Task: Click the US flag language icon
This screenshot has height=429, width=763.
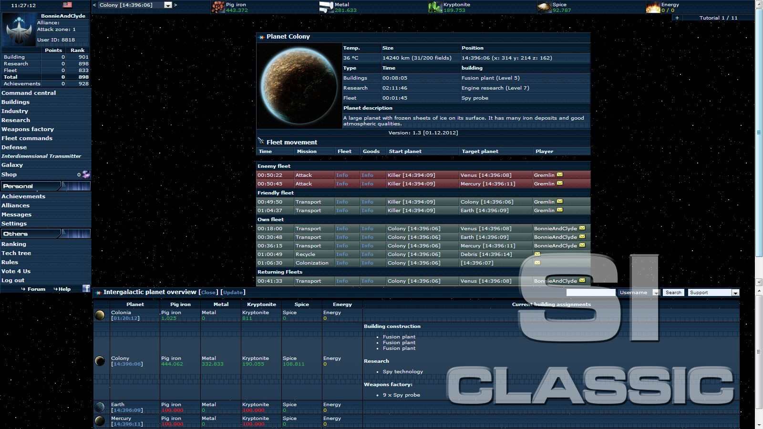Action: tap(67, 5)
